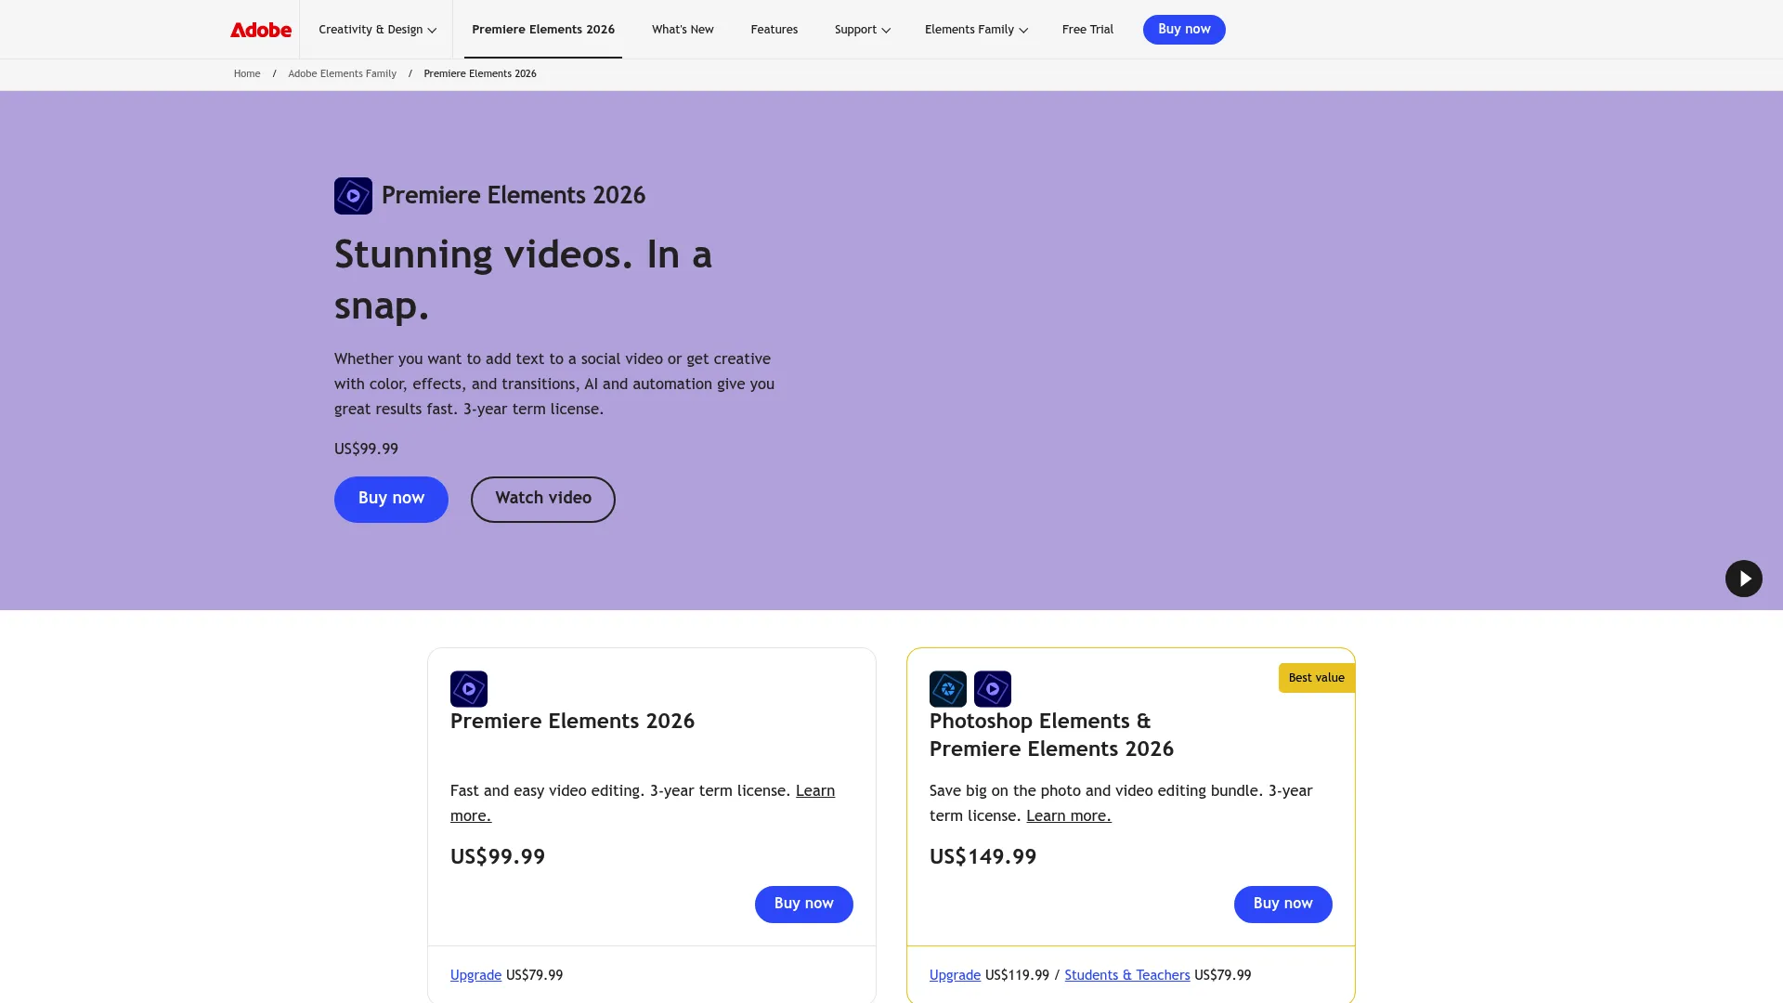The image size is (1783, 1003).
Task: Click the Buy now button in the header
Action: click(x=1184, y=30)
